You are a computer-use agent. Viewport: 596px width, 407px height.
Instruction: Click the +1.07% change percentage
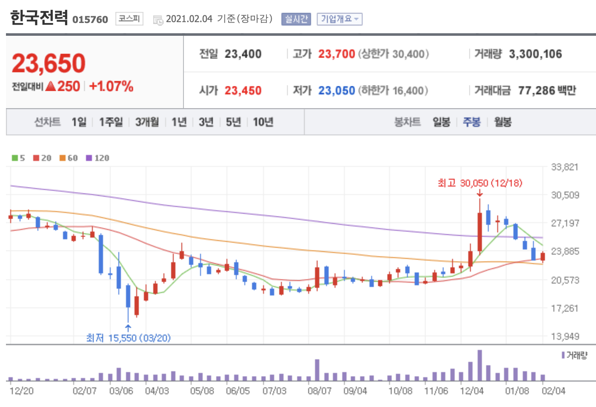111,86
